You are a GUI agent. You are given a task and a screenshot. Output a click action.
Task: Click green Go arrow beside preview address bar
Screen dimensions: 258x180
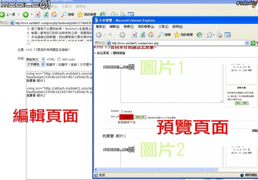[253, 43]
